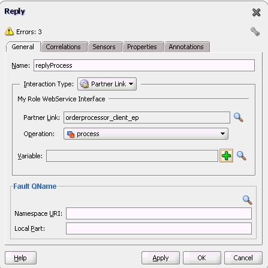This screenshot has width=268, height=268.
Task: Select the Properties tab
Action: coord(142,47)
